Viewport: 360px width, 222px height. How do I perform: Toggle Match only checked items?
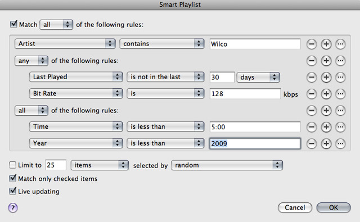(x=13, y=178)
